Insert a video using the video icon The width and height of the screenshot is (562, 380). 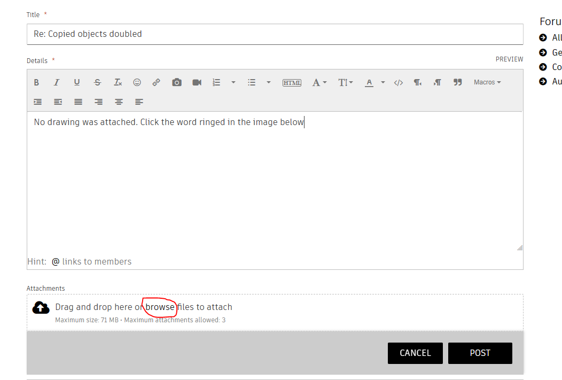click(196, 82)
